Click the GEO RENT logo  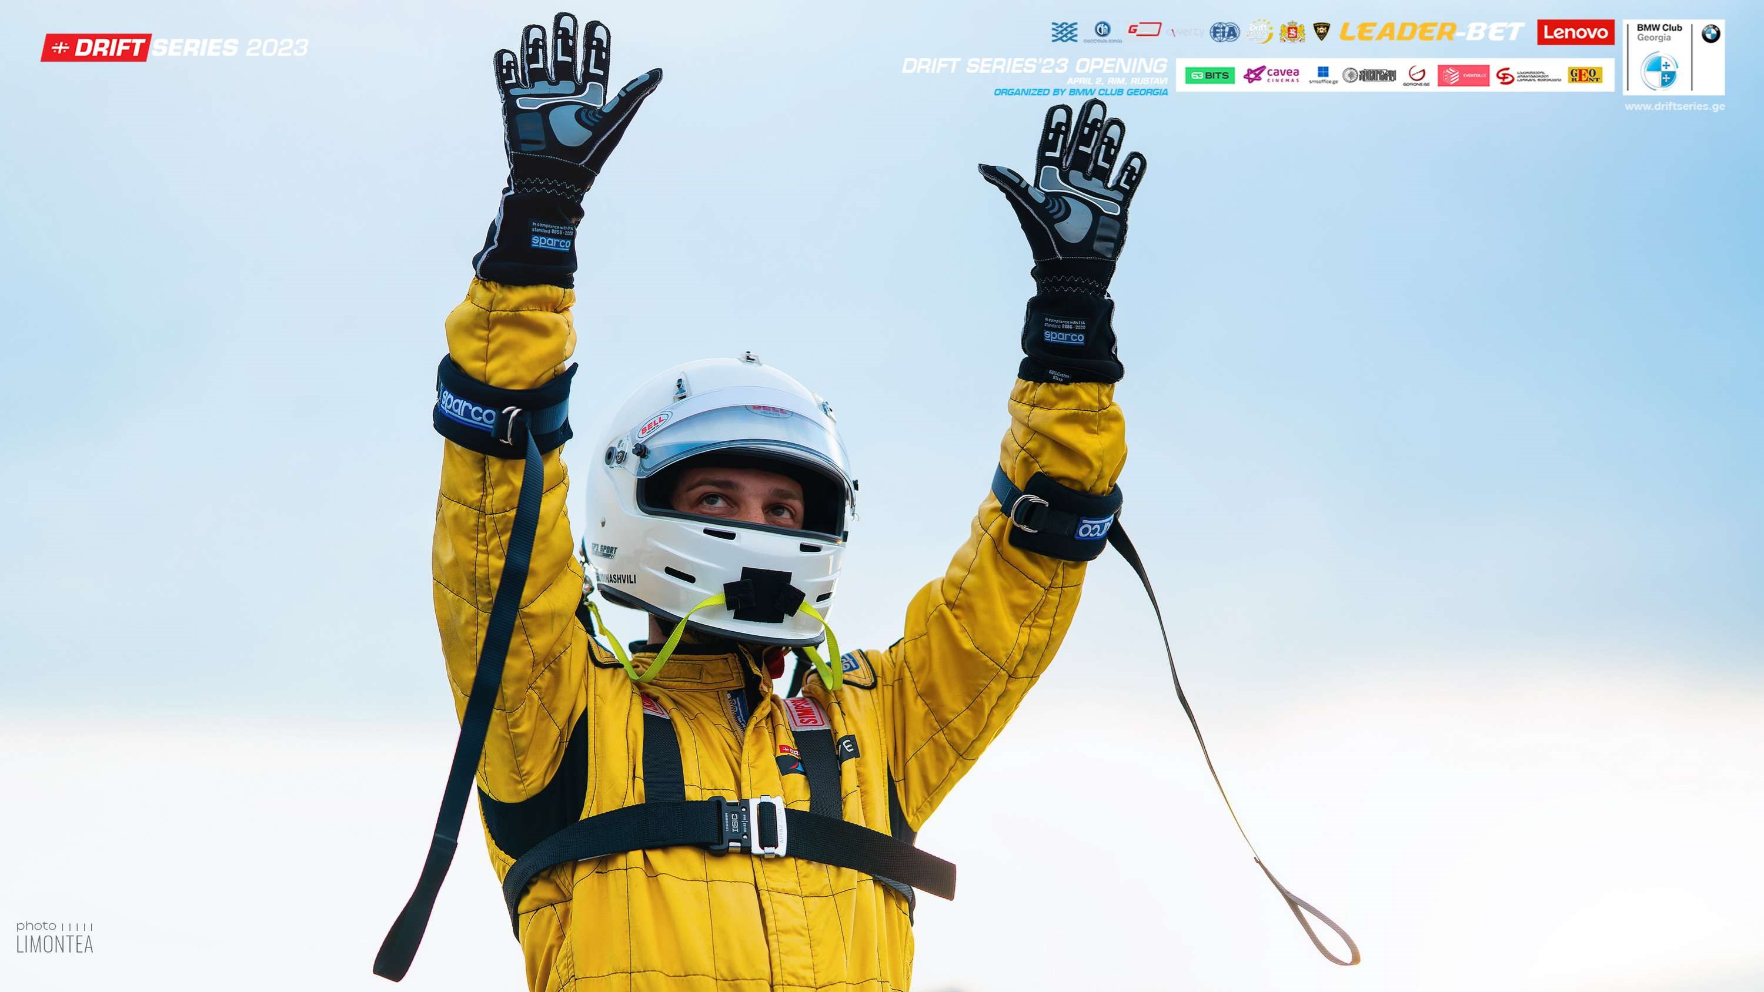1585,75
